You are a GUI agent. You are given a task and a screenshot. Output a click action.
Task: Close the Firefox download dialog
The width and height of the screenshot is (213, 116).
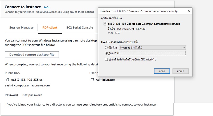(x=189, y=11)
